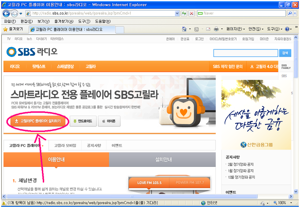Open the 라디오 orange nav item

coord(15,67)
